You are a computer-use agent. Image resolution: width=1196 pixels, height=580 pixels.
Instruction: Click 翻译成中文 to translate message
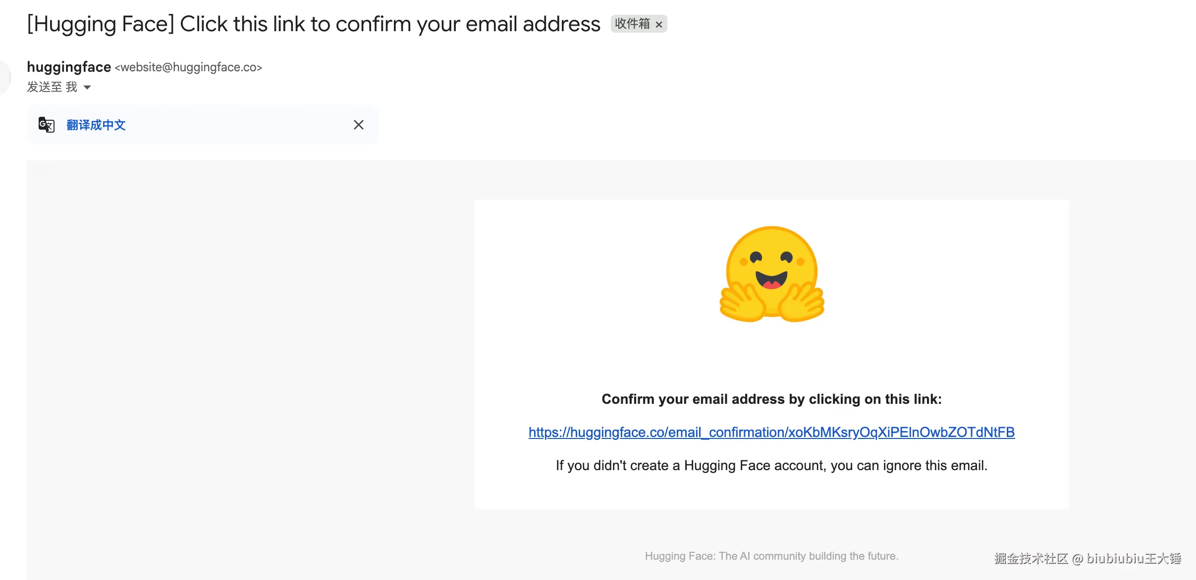coord(96,125)
